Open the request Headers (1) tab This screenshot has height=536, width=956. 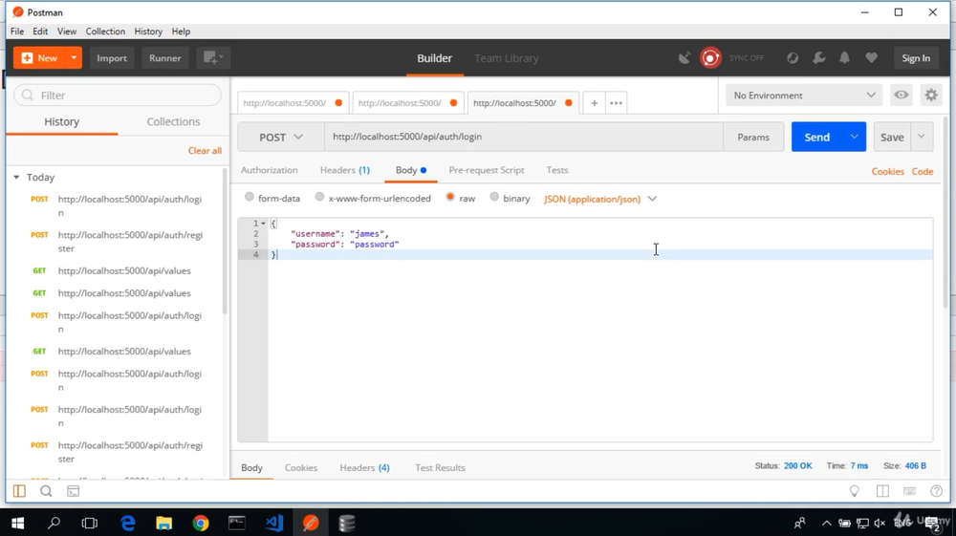[345, 170]
